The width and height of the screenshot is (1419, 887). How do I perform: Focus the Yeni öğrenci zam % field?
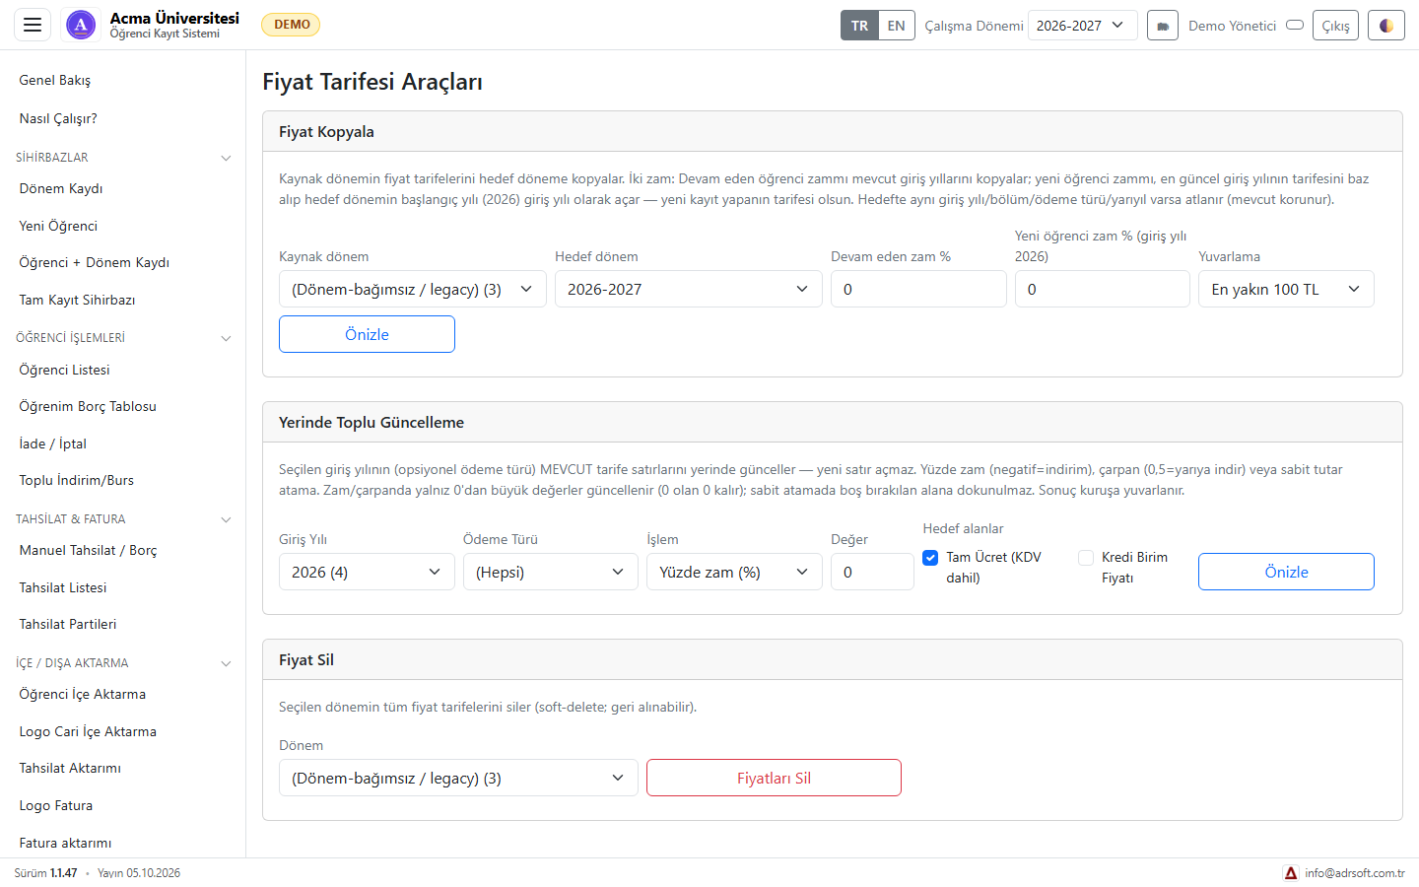click(1103, 289)
